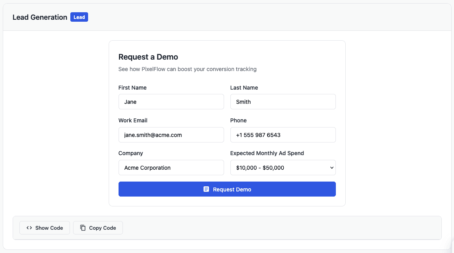This screenshot has width=454, height=253.
Task: Click the Company field showing Acme Corporation
Action: pos(171,167)
